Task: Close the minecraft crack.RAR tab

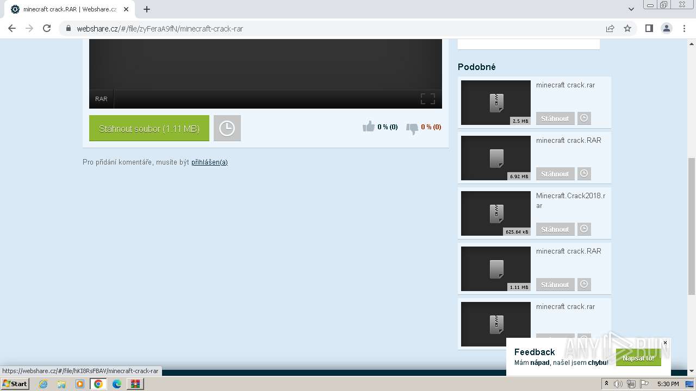Action: tap(126, 9)
